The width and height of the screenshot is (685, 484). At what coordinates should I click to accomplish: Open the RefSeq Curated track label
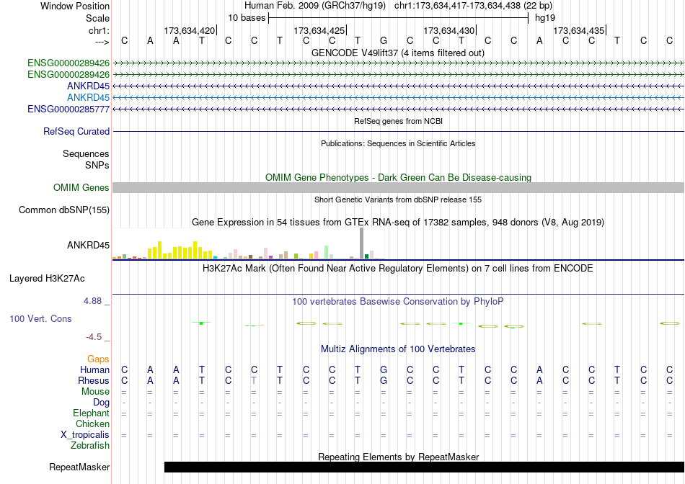[76, 131]
